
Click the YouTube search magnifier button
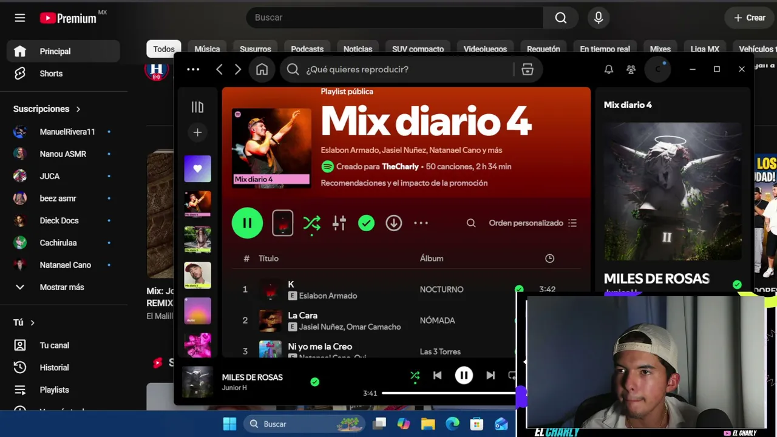[561, 18]
